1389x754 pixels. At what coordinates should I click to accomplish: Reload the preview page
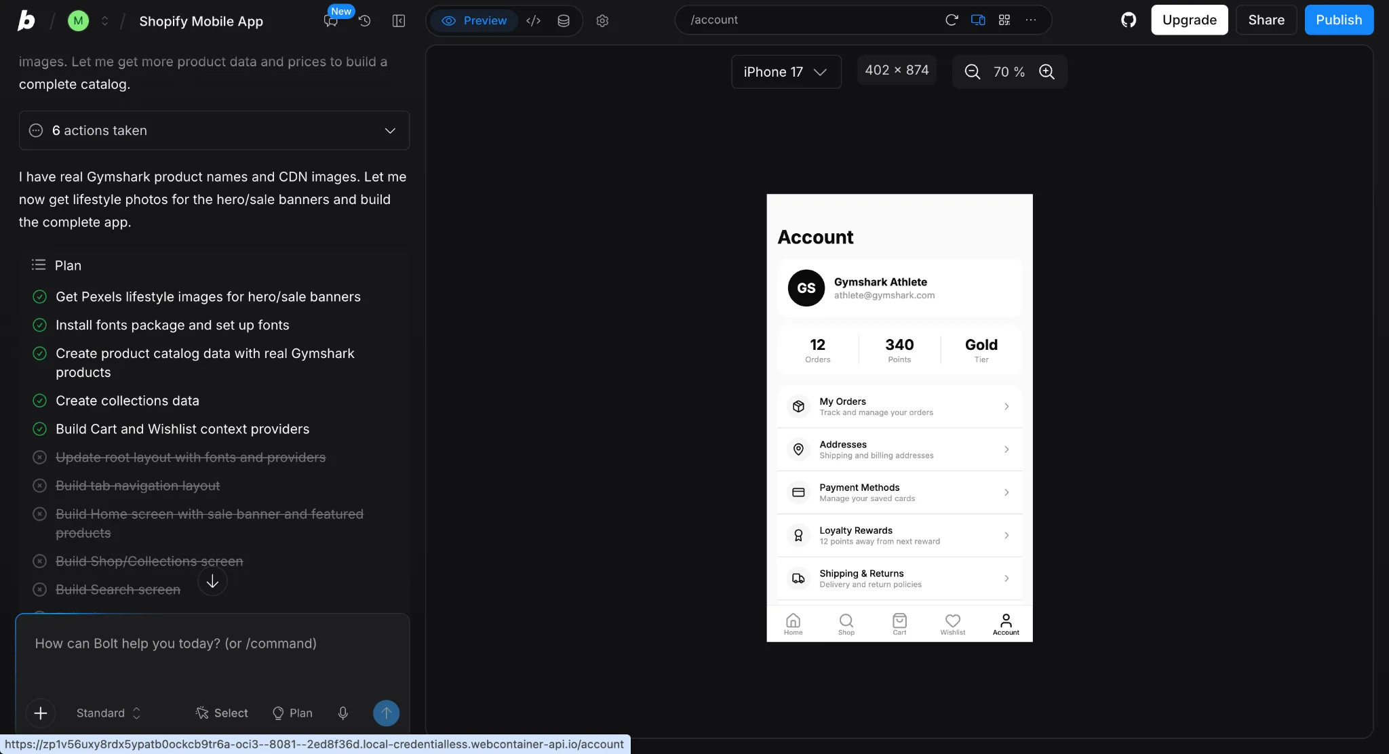(x=952, y=20)
